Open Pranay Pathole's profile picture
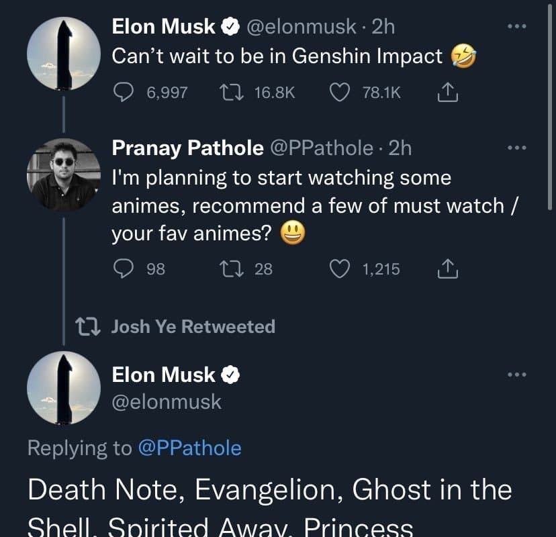This screenshot has width=556, height=537. [64, 175]
